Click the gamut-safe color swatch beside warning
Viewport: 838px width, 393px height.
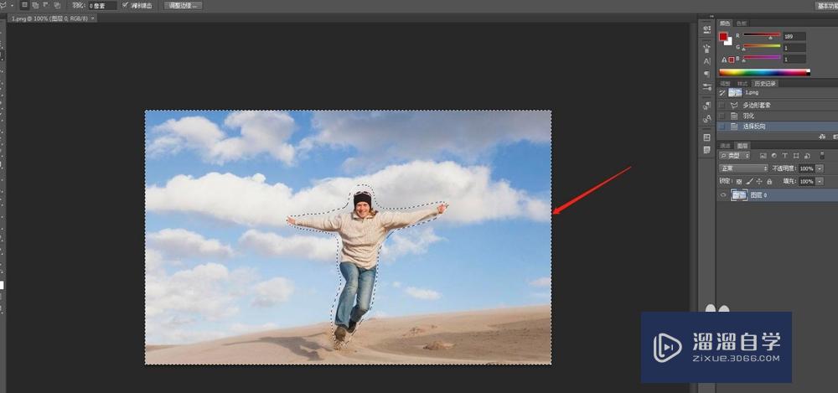(731, 59)
